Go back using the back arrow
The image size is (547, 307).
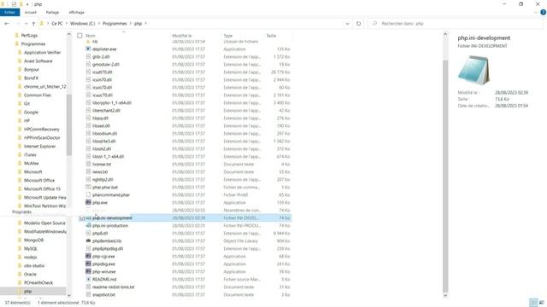click(7, 24)
